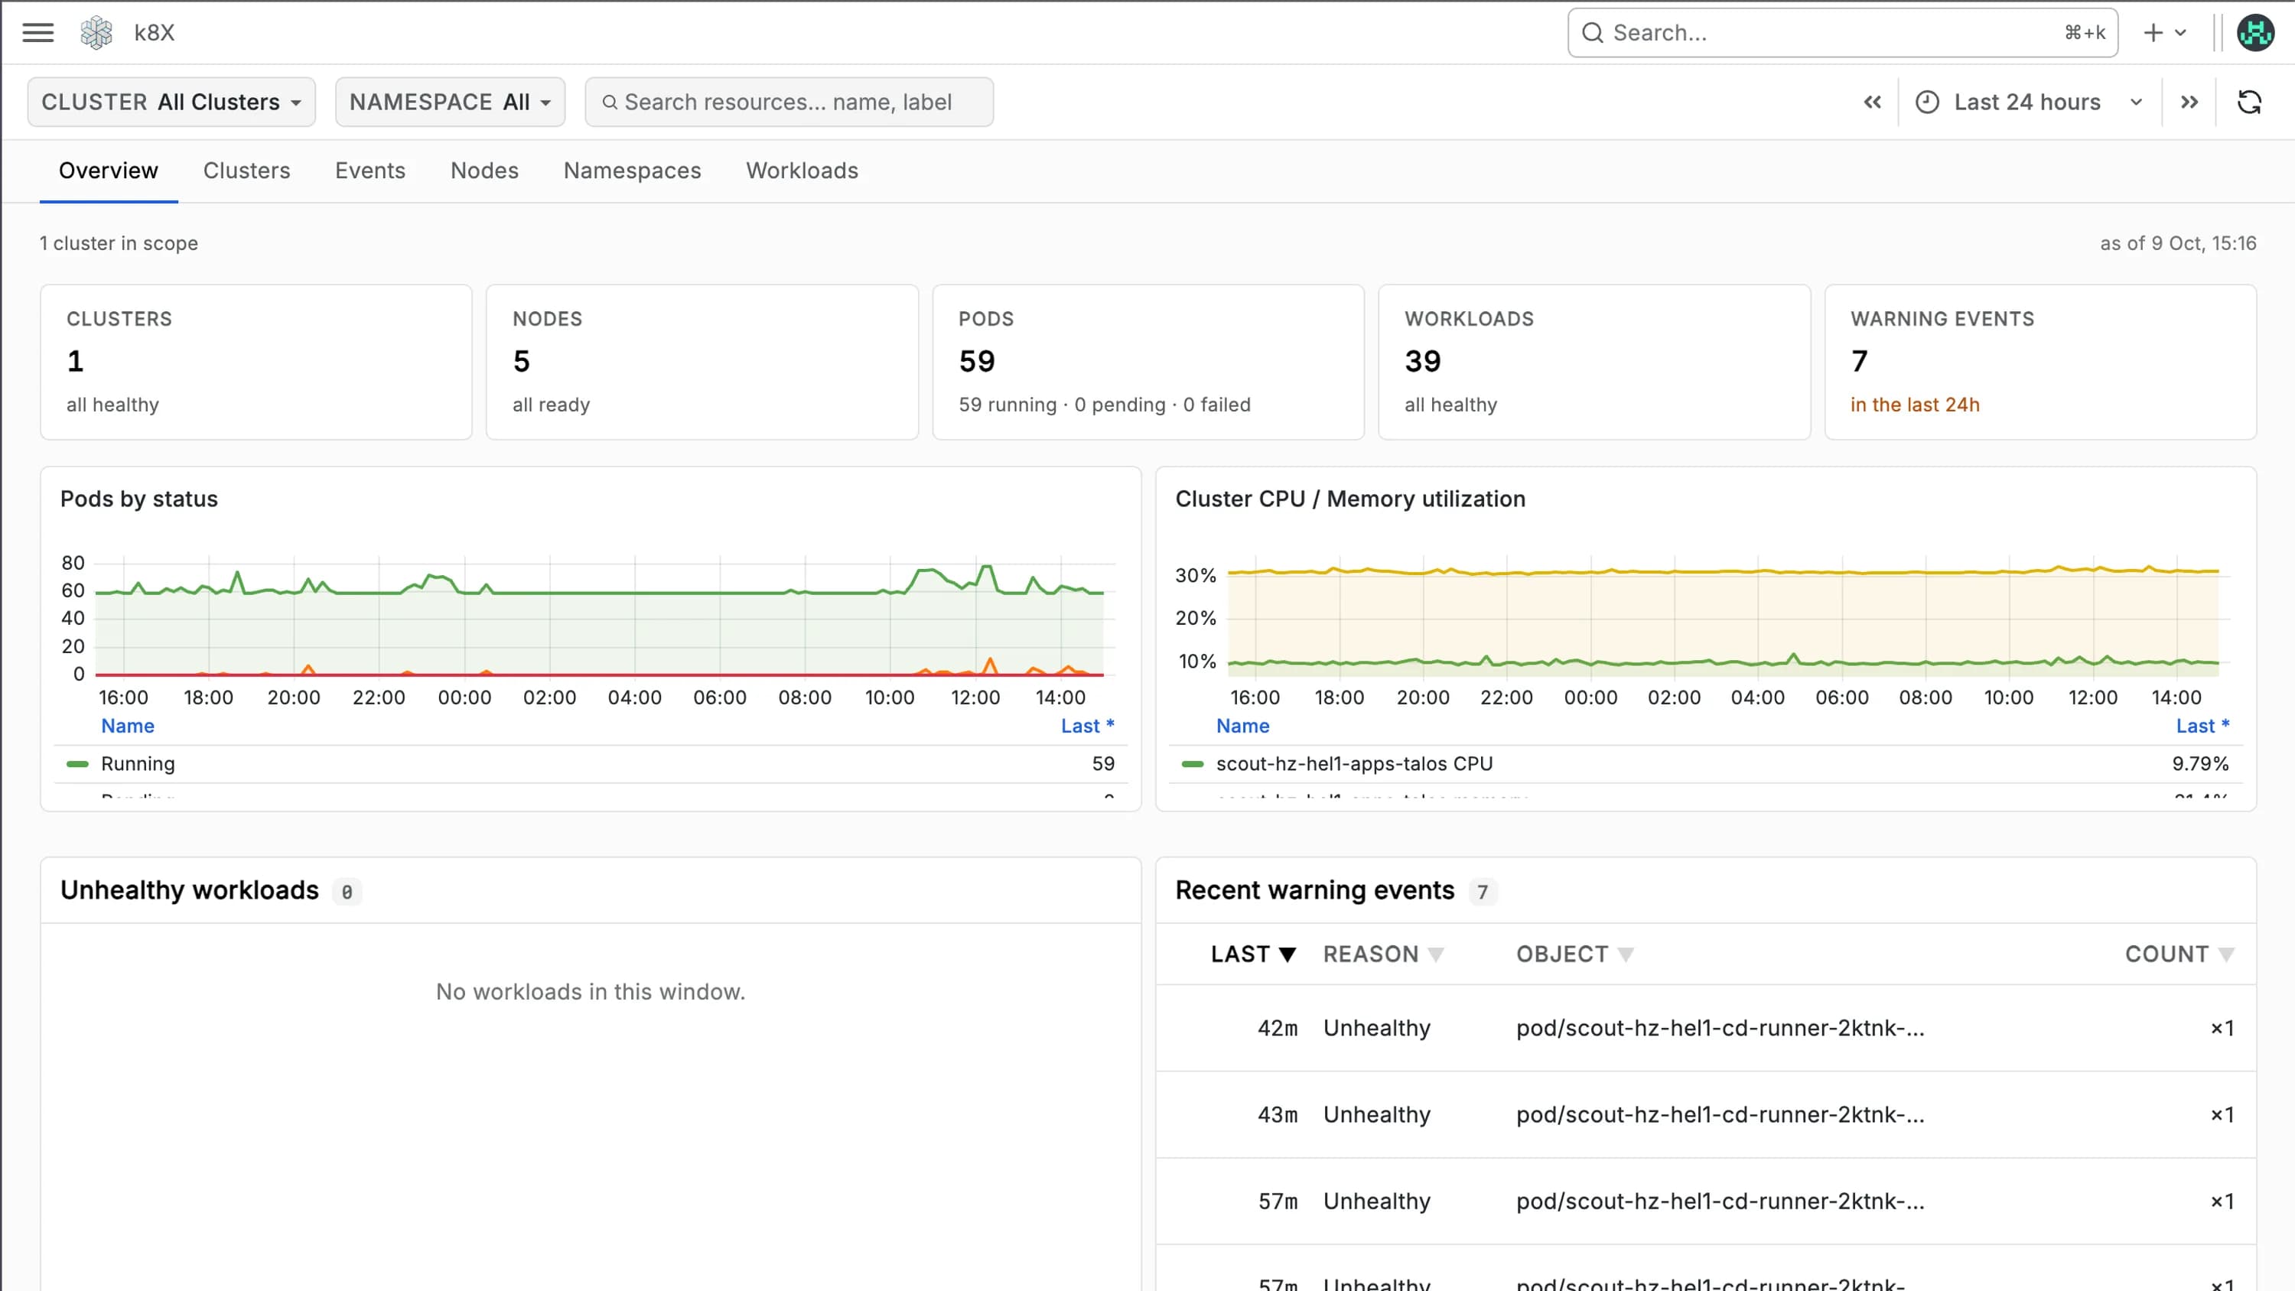2295x1291 pixels.
Task: Click Last * header in CPU/Memory legend
Action: (2202, 726)
